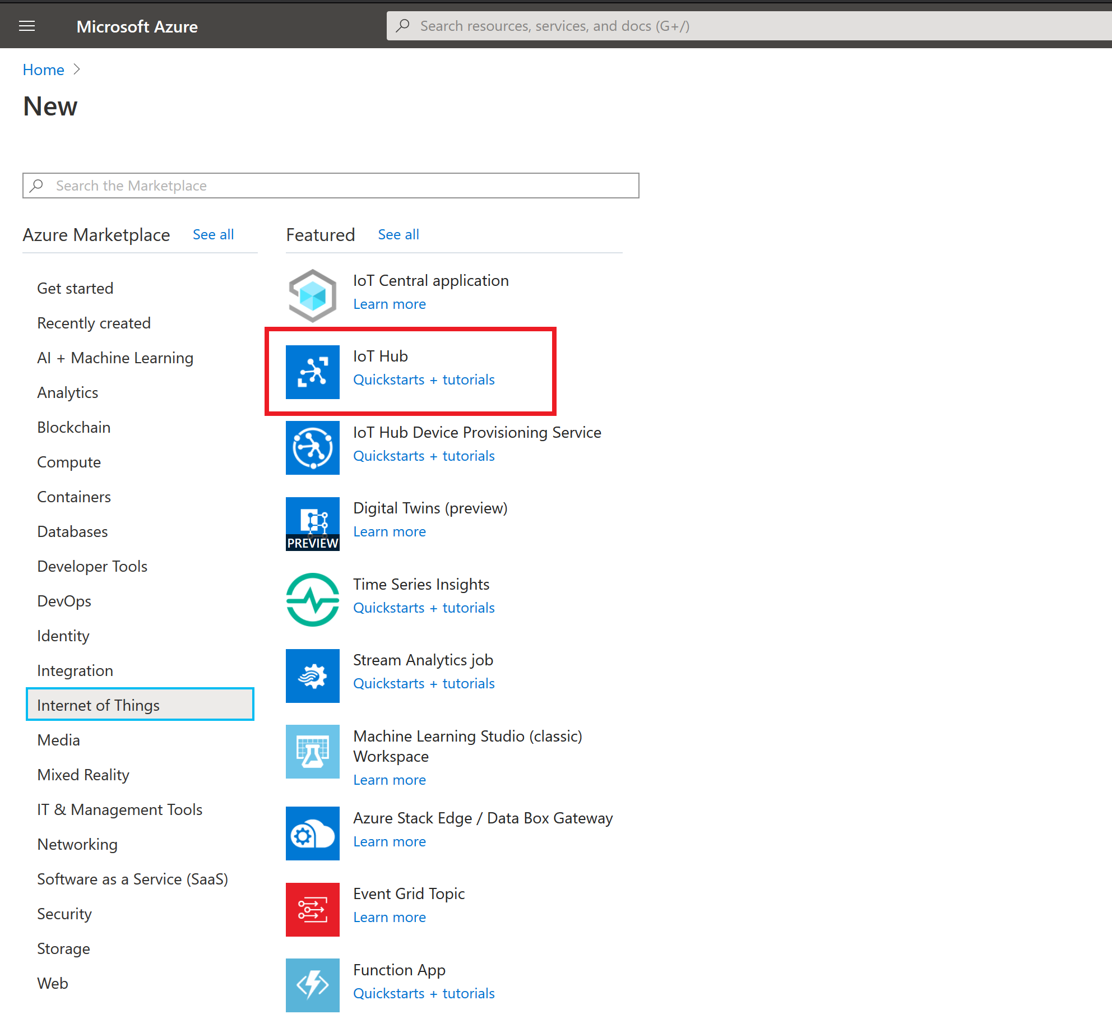See all Featured offerings
1112x1028 pixels.
point(398,234)
